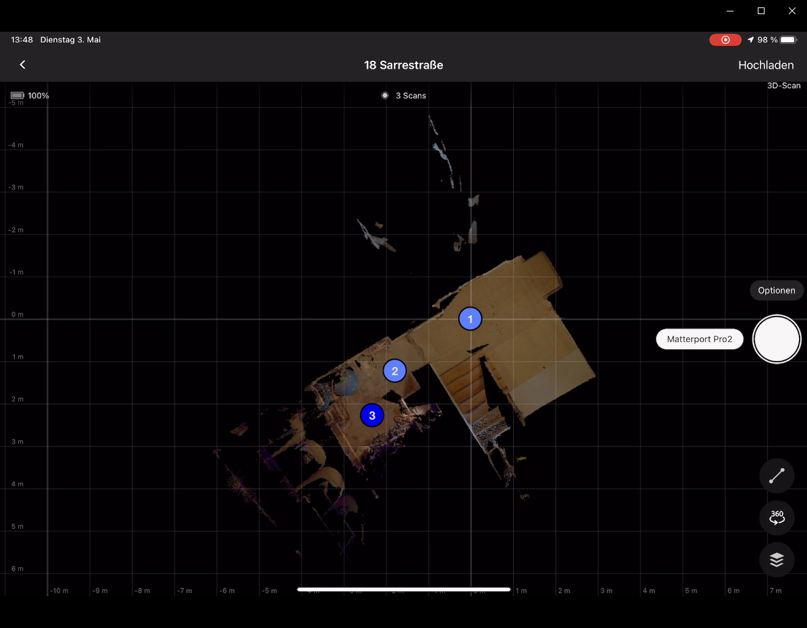
Task: Minimize the window
Action: click(729, 11)
